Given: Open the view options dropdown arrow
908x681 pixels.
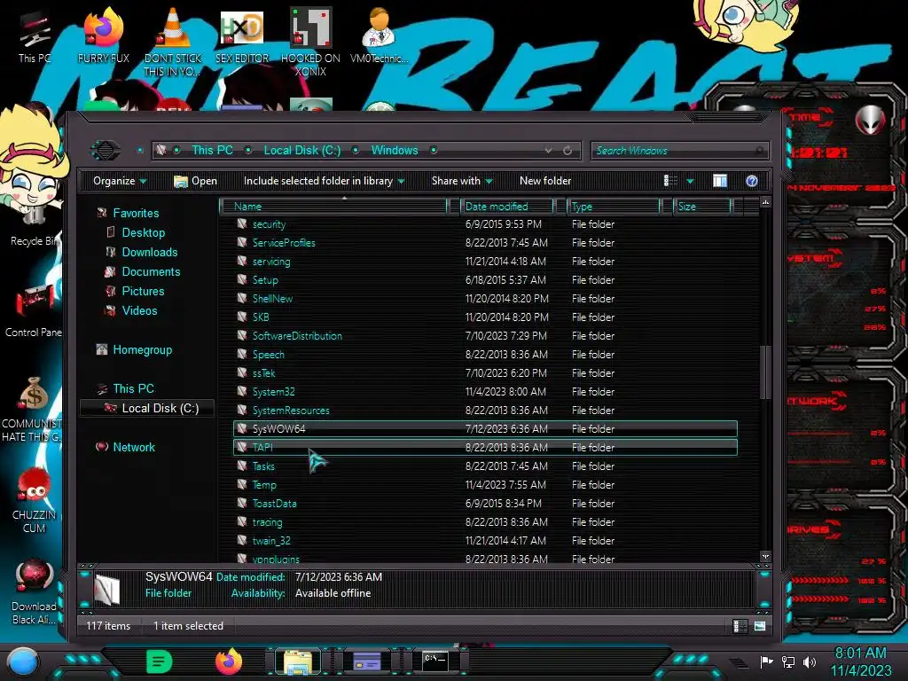Looking at the screenshot, I should tap(690, 181).
